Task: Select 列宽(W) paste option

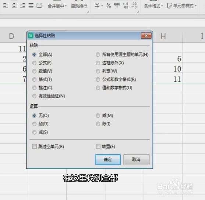Action: point(106,71)
